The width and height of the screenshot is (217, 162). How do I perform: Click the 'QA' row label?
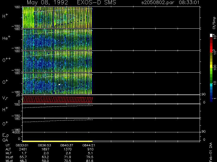tap(5, 140)
